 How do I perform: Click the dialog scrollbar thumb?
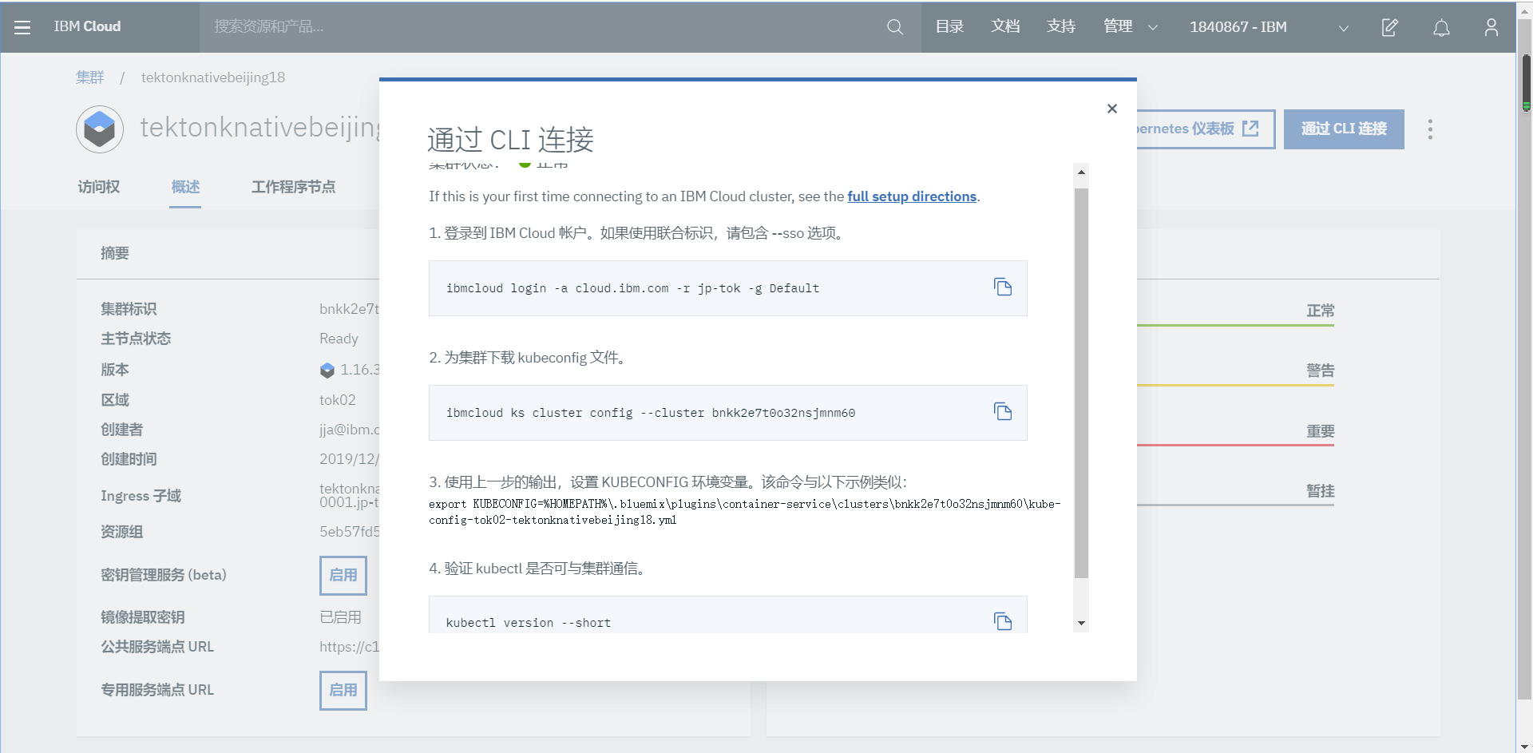(x=1081, y=383)
